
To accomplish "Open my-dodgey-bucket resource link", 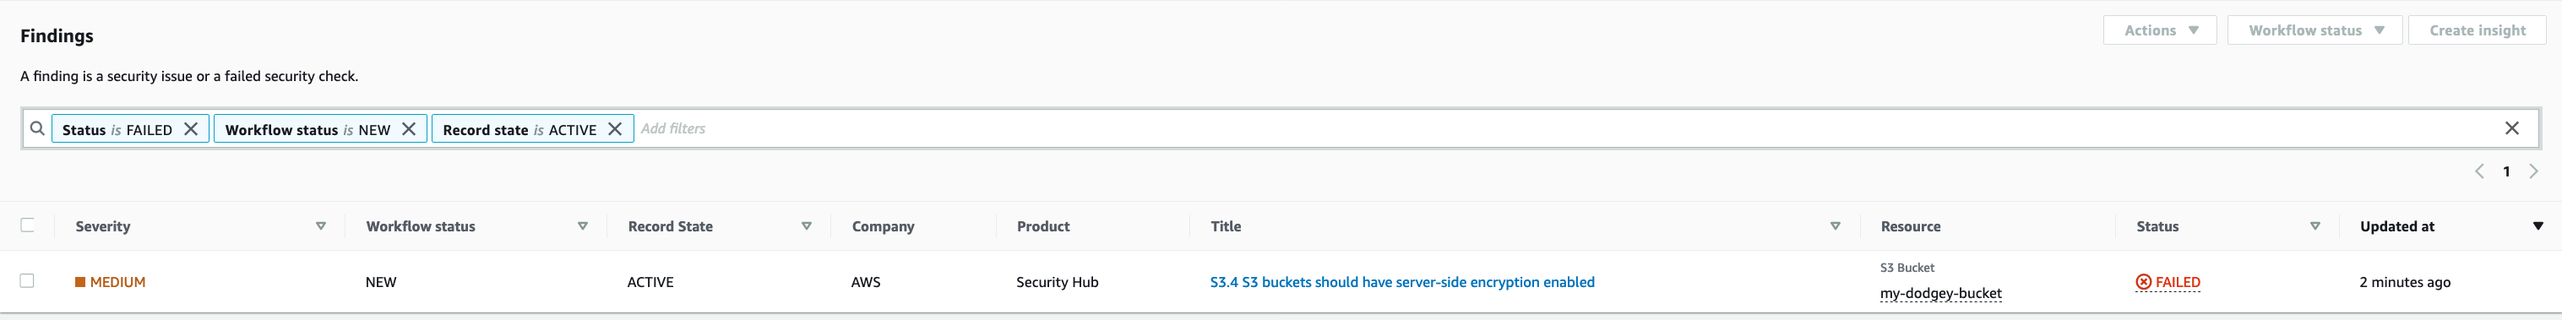I will [1940, 293].
